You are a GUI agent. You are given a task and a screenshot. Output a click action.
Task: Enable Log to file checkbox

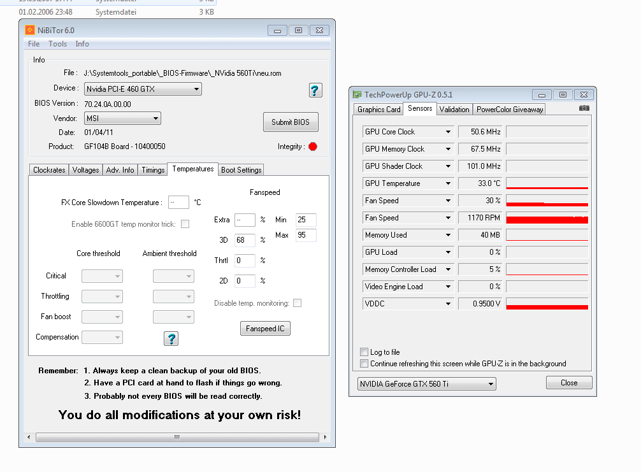(x=364, y=352)
